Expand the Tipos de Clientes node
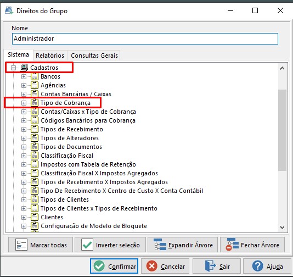 [24, 200]
